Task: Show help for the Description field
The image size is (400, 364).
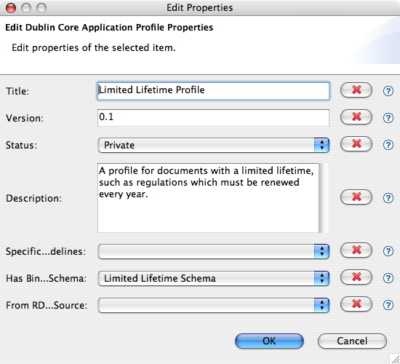Action: click(388, 198)
